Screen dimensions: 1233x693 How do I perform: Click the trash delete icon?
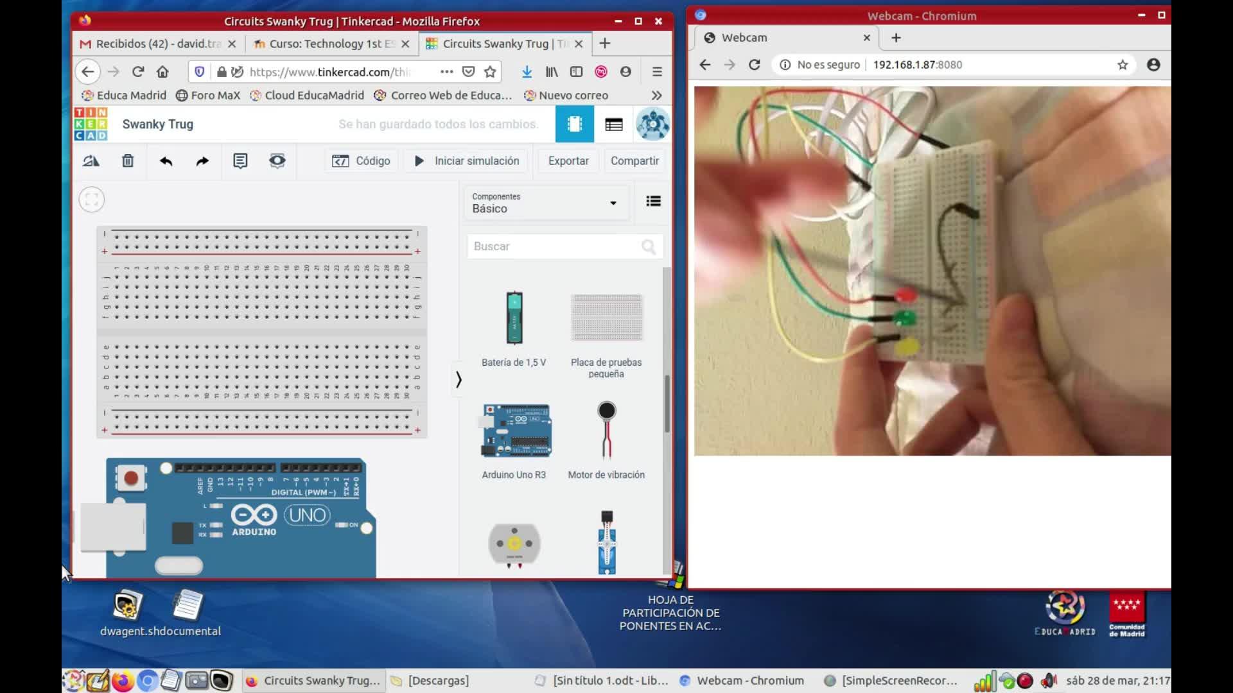(x=128, y=161)
